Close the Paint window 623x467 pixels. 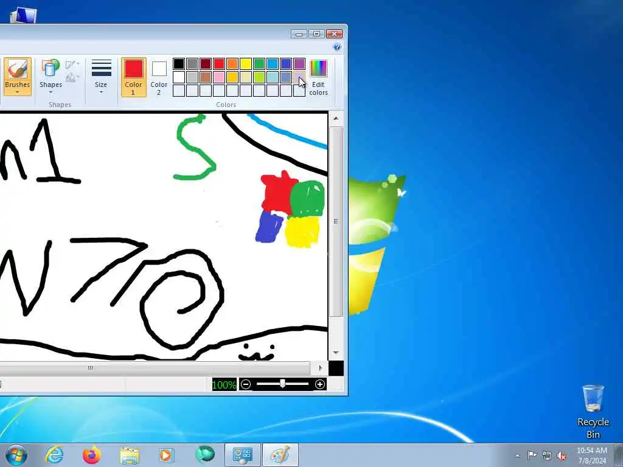tap(334, 34)
